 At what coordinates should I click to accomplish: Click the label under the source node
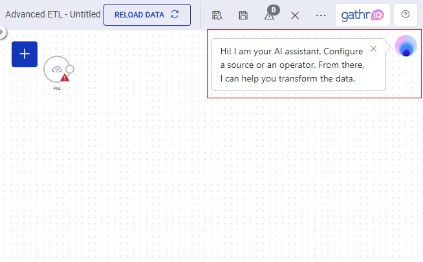pyautogui.click(x=57, y=88)
